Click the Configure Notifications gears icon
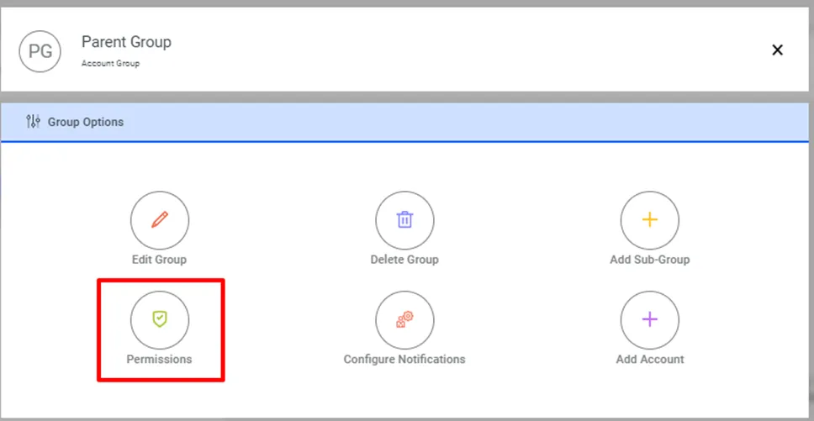The image size is (814, 421). click(x=404, y=319)
